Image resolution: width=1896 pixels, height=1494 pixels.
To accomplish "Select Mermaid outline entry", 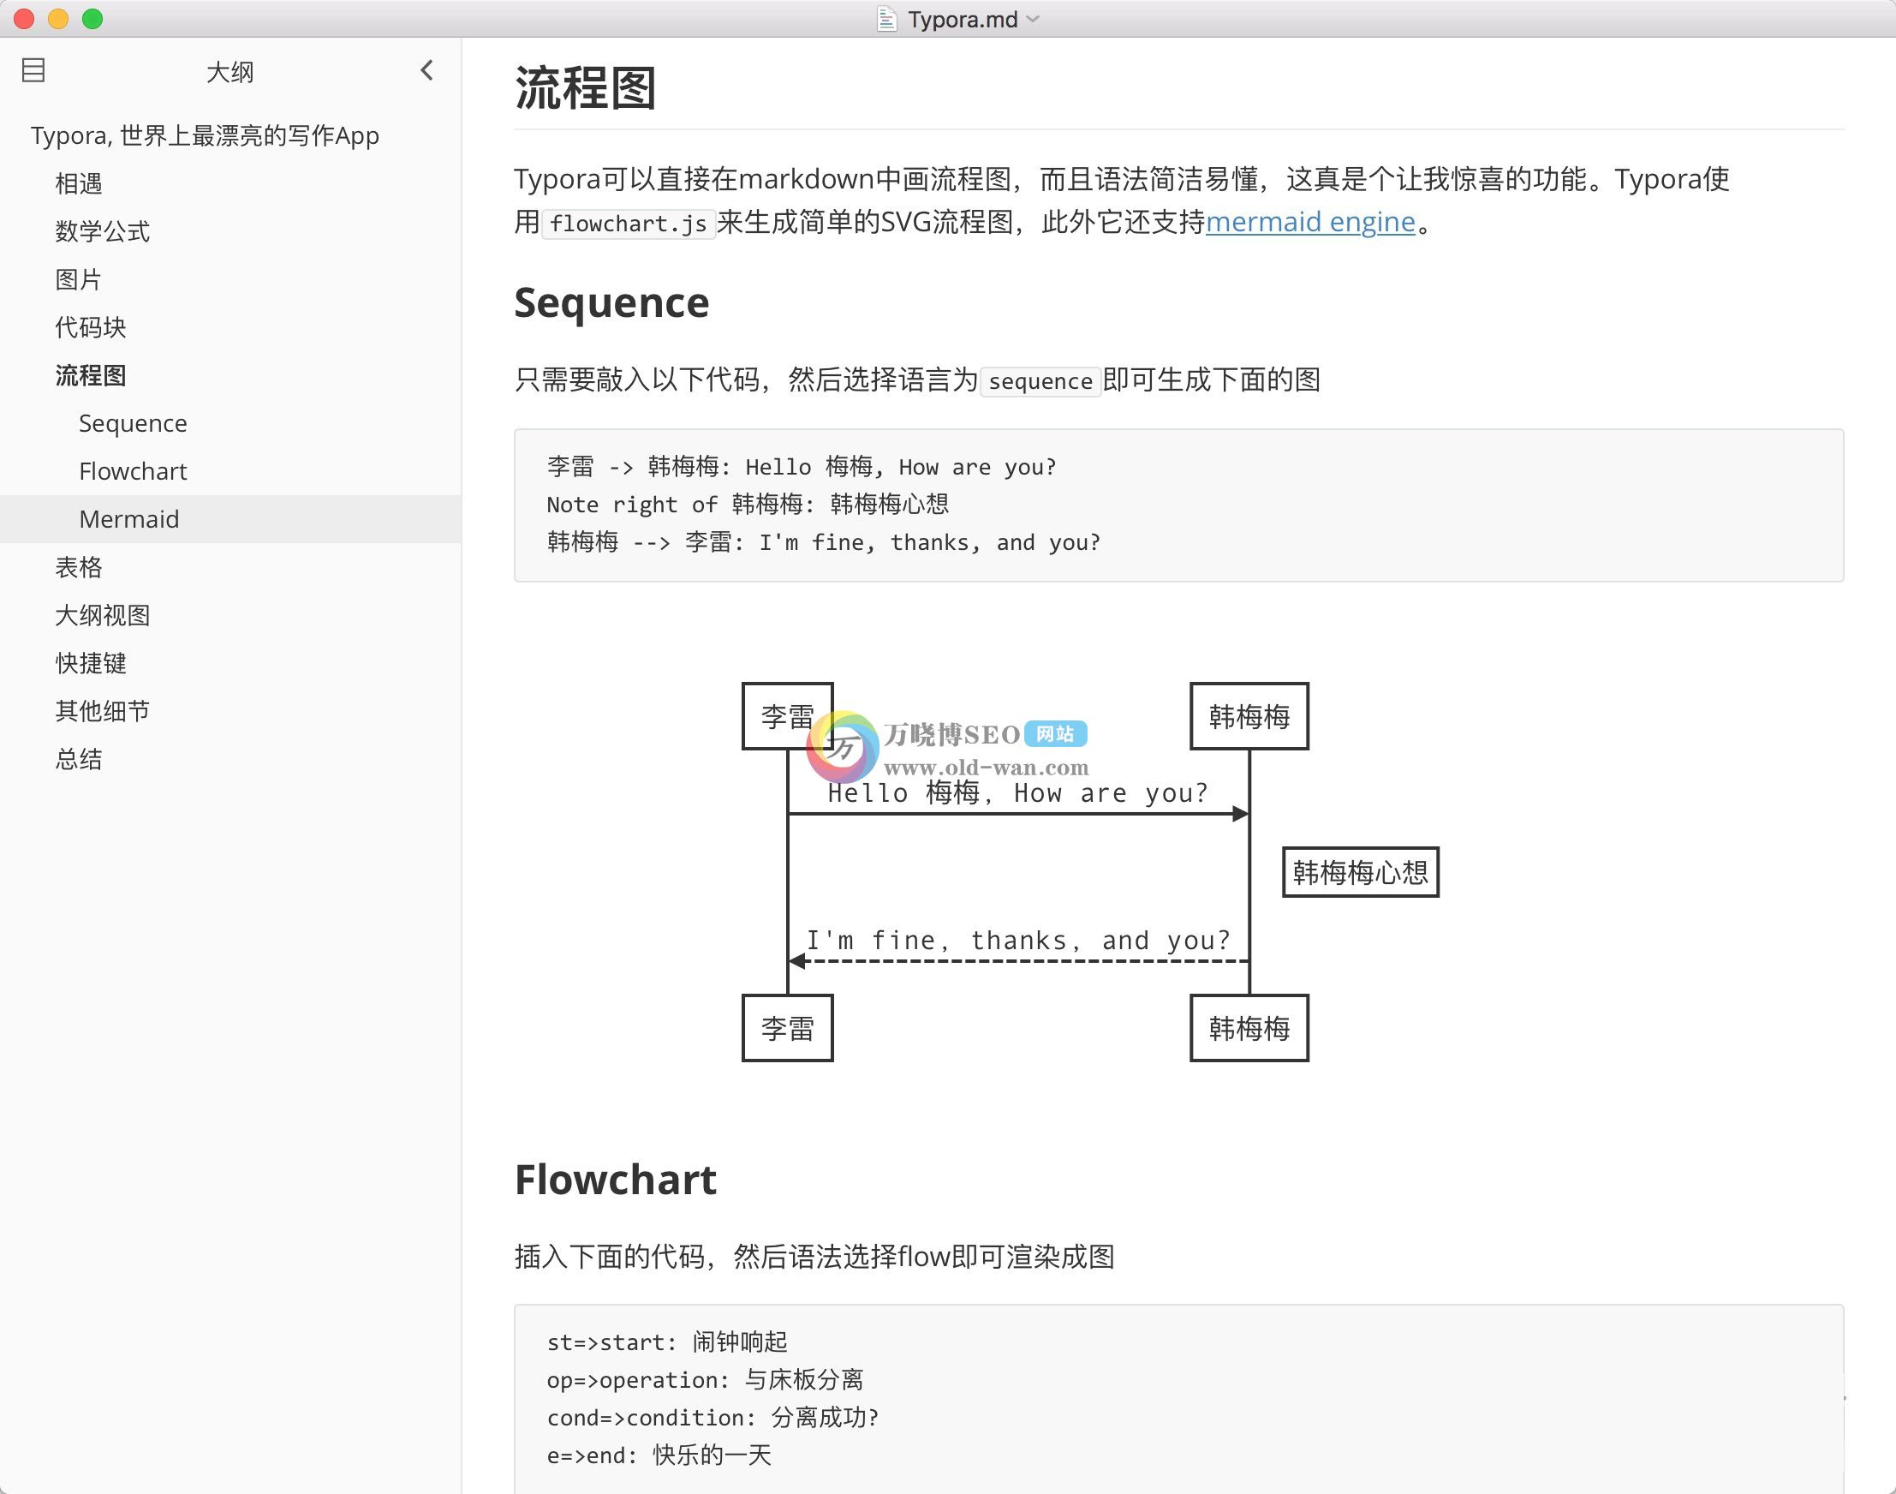I will (x=230, y=518).
